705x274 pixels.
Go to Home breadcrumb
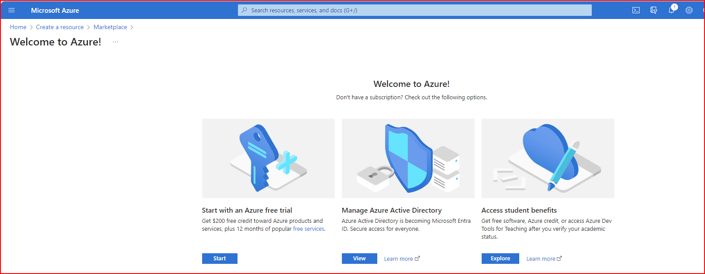tap(18, 27)
